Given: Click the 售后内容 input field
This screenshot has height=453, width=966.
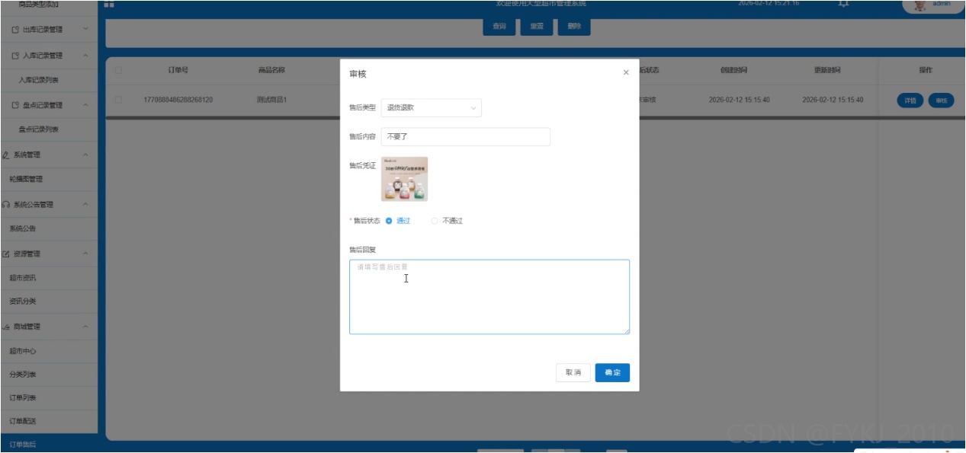Looking at the screenshot, I should point(465,137).
